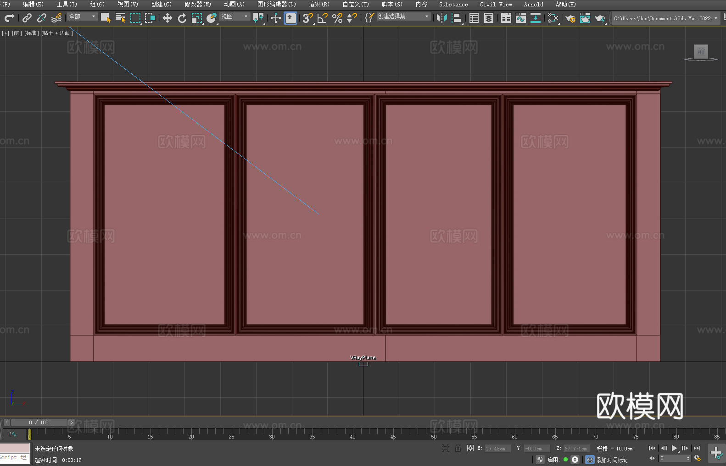This screenshot has height=466, width=726.
Task: Click Use Pivot Point Center icon
Action: [x=258, y=18]
